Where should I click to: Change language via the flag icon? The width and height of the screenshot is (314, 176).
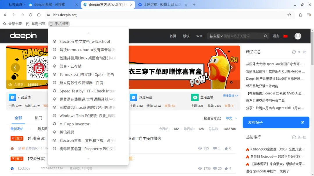[286, 36]
